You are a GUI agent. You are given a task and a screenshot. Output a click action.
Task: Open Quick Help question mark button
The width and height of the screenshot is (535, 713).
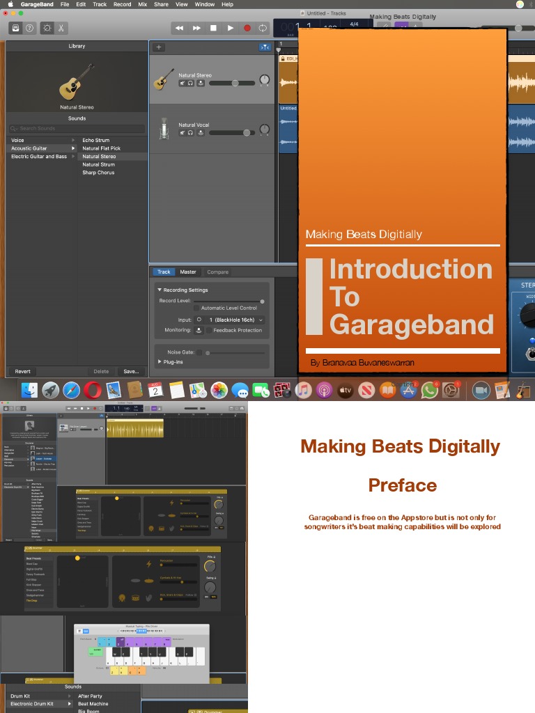pos(29,28)
